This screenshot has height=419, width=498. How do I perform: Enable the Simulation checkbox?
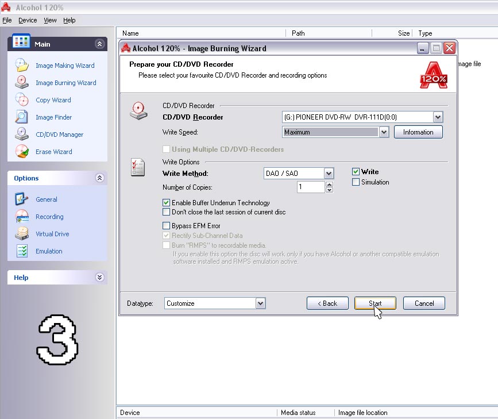[356, 182]
